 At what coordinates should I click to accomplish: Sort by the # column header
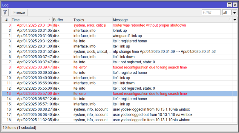[7, 20]
